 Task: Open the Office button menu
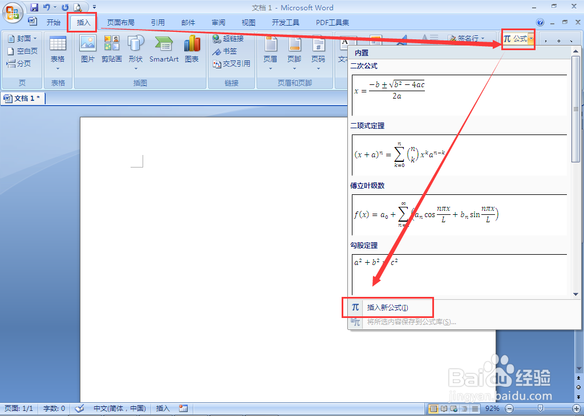click(13, 13)
